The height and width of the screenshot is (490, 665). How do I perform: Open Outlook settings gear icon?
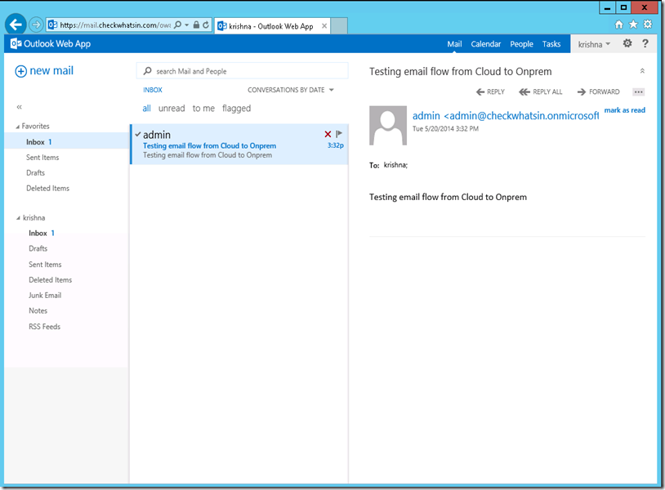[627, 43]
